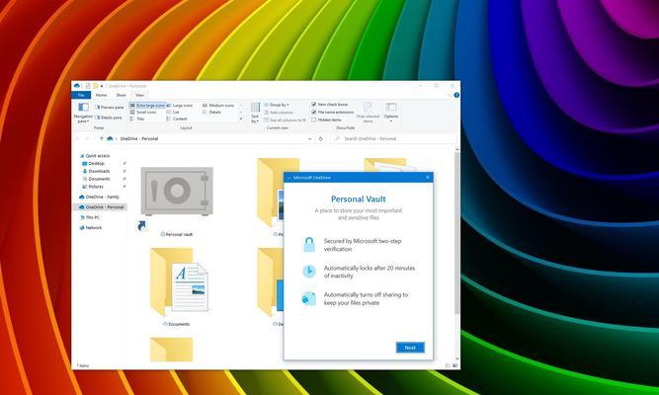The height and width of the screenshot is (395, 659).
Task: Select This PC in navigation pane
Action: tap(90, 217)
